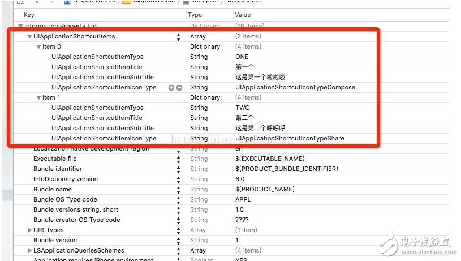Select value UIApplicationShortcutIconTypeShare
The width and height of the screenshot is (461, 261).
tap(290, 138)
